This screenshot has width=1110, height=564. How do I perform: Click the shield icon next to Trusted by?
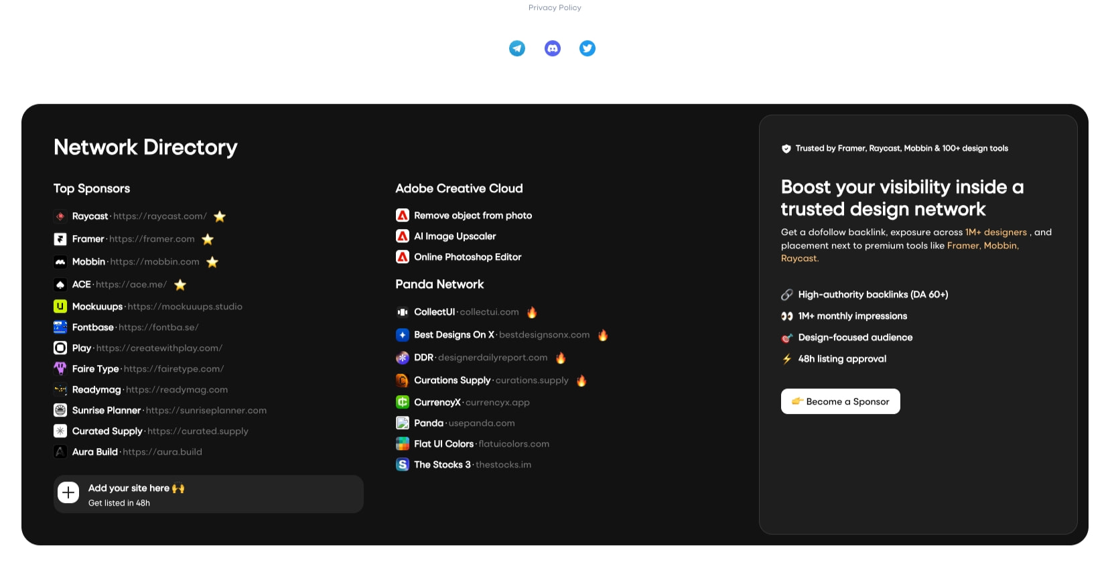786,149
